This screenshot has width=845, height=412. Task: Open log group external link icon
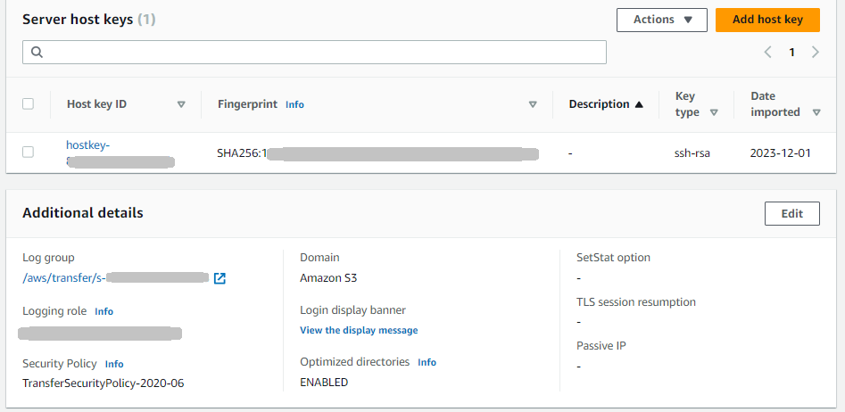click(x=220, y=278)
